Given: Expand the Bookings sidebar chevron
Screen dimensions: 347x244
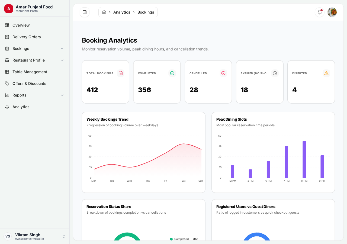Looking at the screenshot, I should (62, 49).
